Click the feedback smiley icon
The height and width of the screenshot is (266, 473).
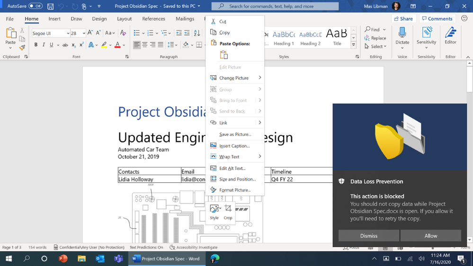coord(464,18)
